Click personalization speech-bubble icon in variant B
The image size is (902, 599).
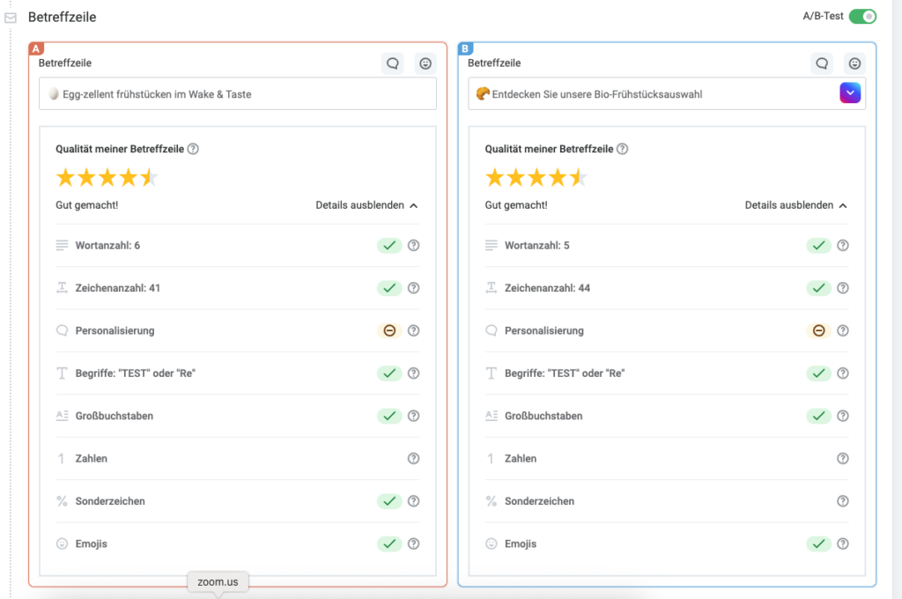click(x=822, y=63)
